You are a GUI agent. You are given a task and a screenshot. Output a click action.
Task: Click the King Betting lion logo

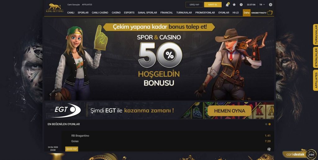pyautogui.click(x=55, y=8)
